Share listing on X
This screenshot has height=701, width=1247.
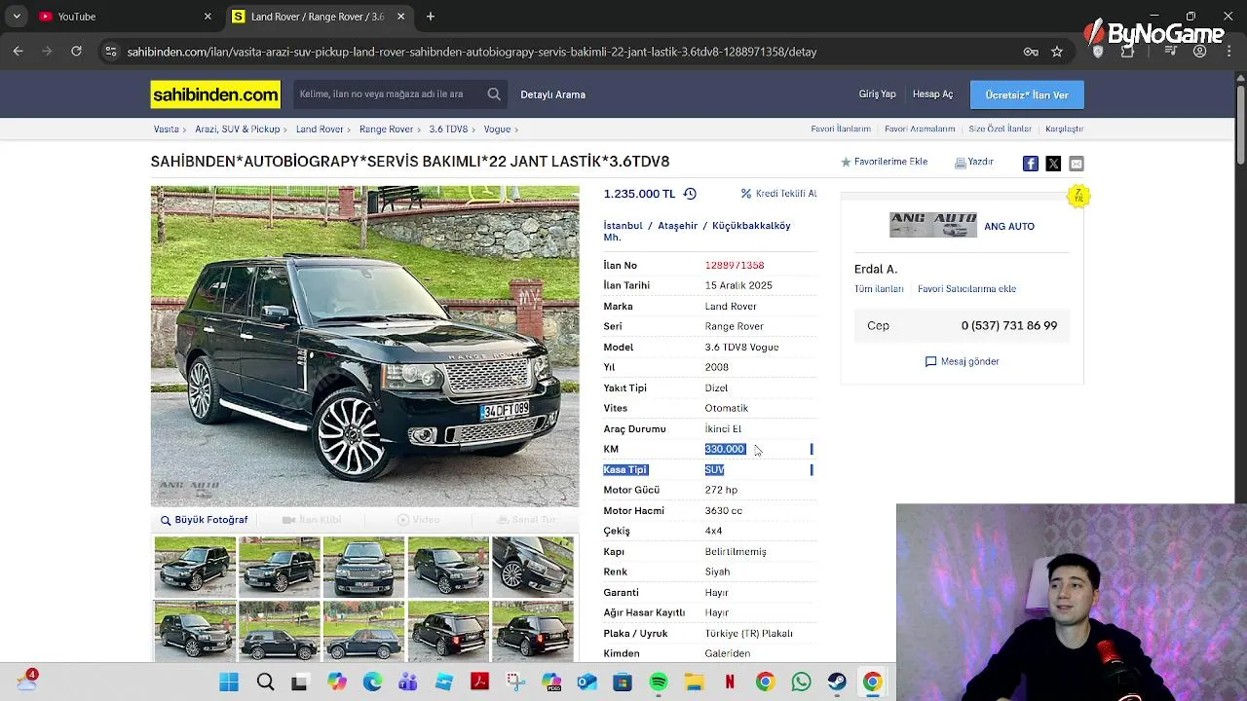1053,164
